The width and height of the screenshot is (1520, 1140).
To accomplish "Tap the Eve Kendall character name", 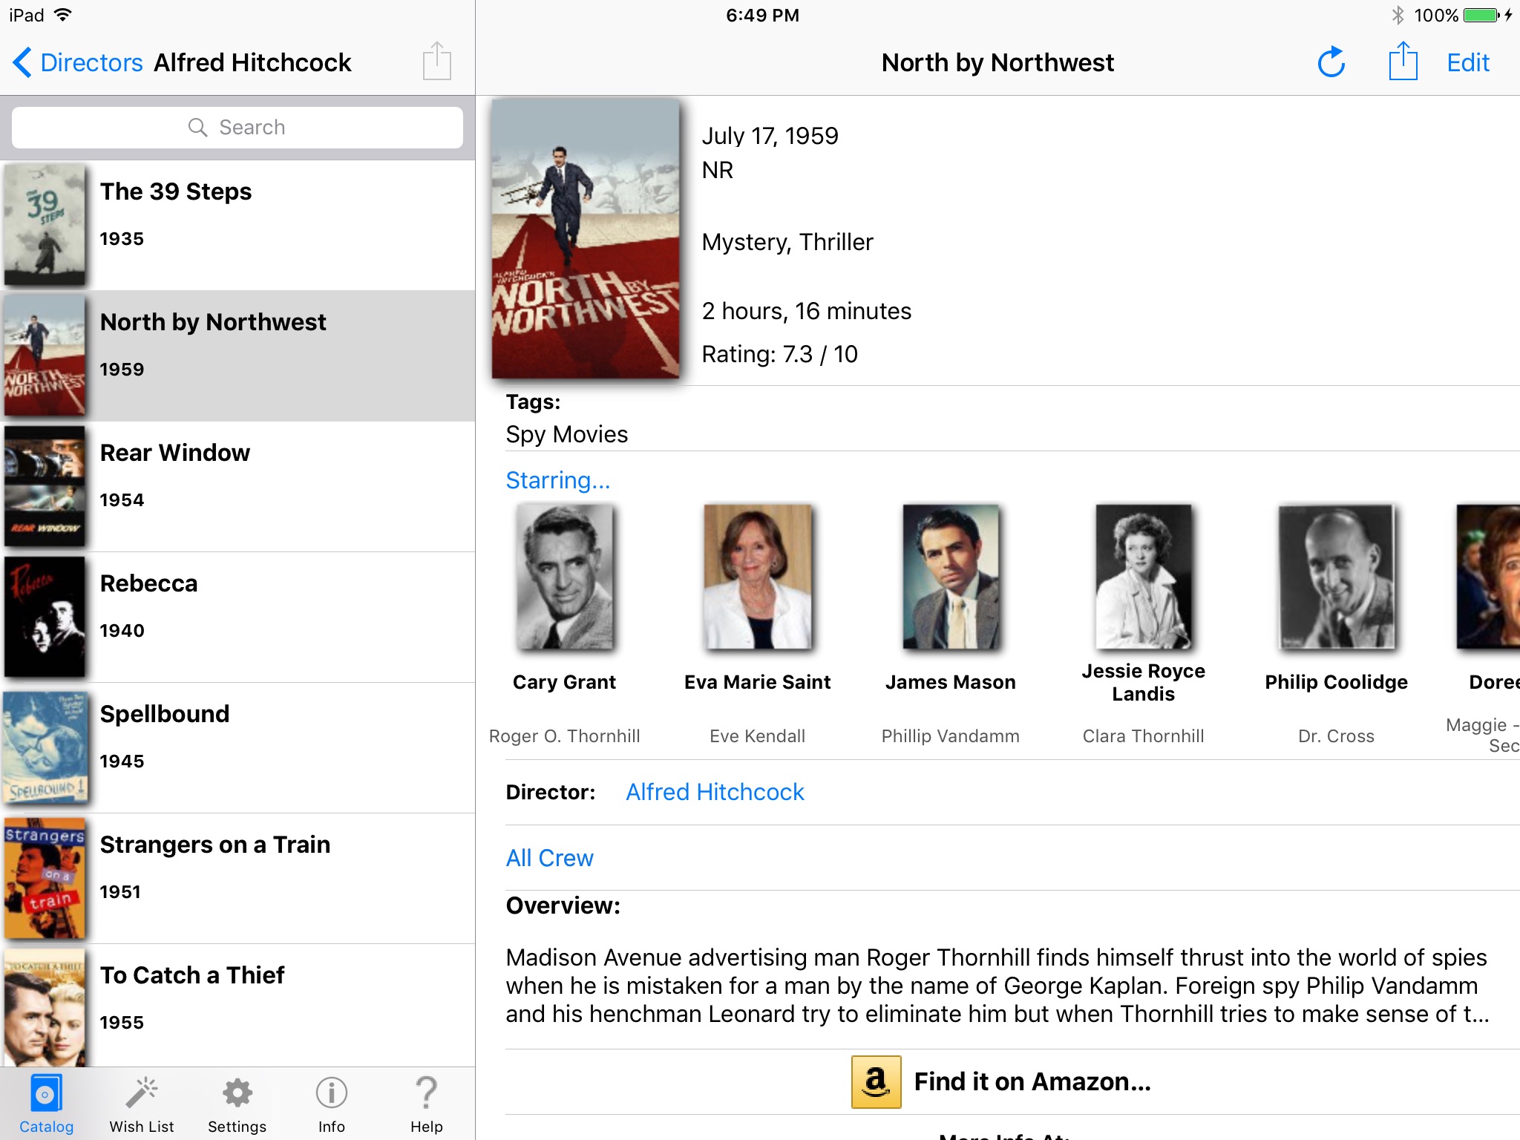I will point(758,736).
